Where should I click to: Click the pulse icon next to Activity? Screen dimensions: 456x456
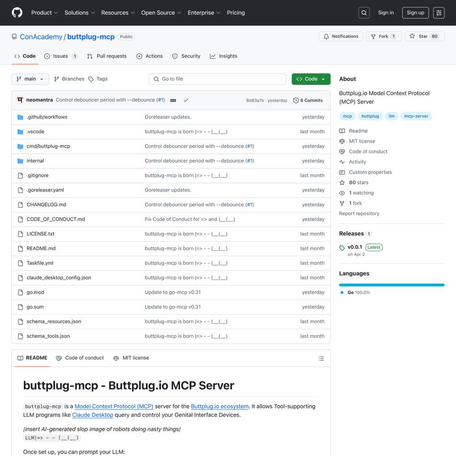point(342,162)
